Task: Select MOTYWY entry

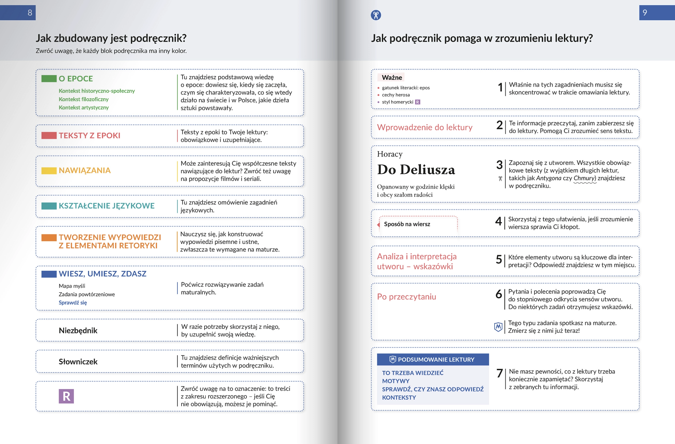Action: 396,381
